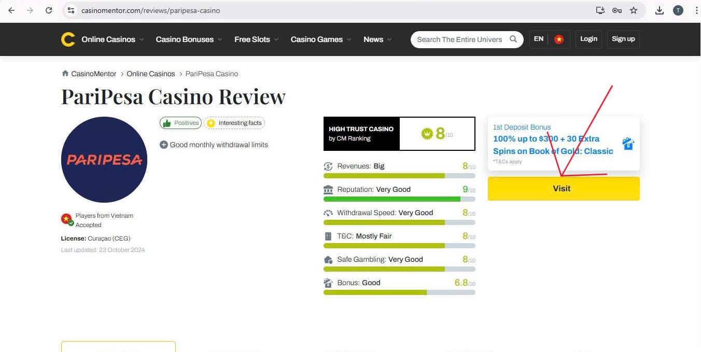Open the Casino Bonuses dropdown menu
Image resolution: width=701 pixels, height=352 pixels.
point(189,39)
